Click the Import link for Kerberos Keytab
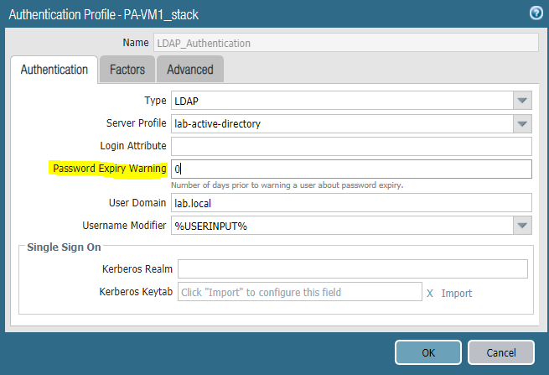The image size is (549, 375). 457,293
